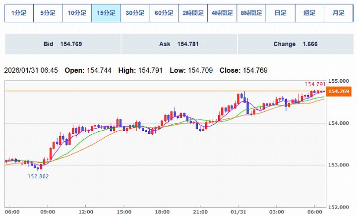Select the 5分足 chart tab
The height and width of the screenshot is (217, 357).
pos(48,13)
